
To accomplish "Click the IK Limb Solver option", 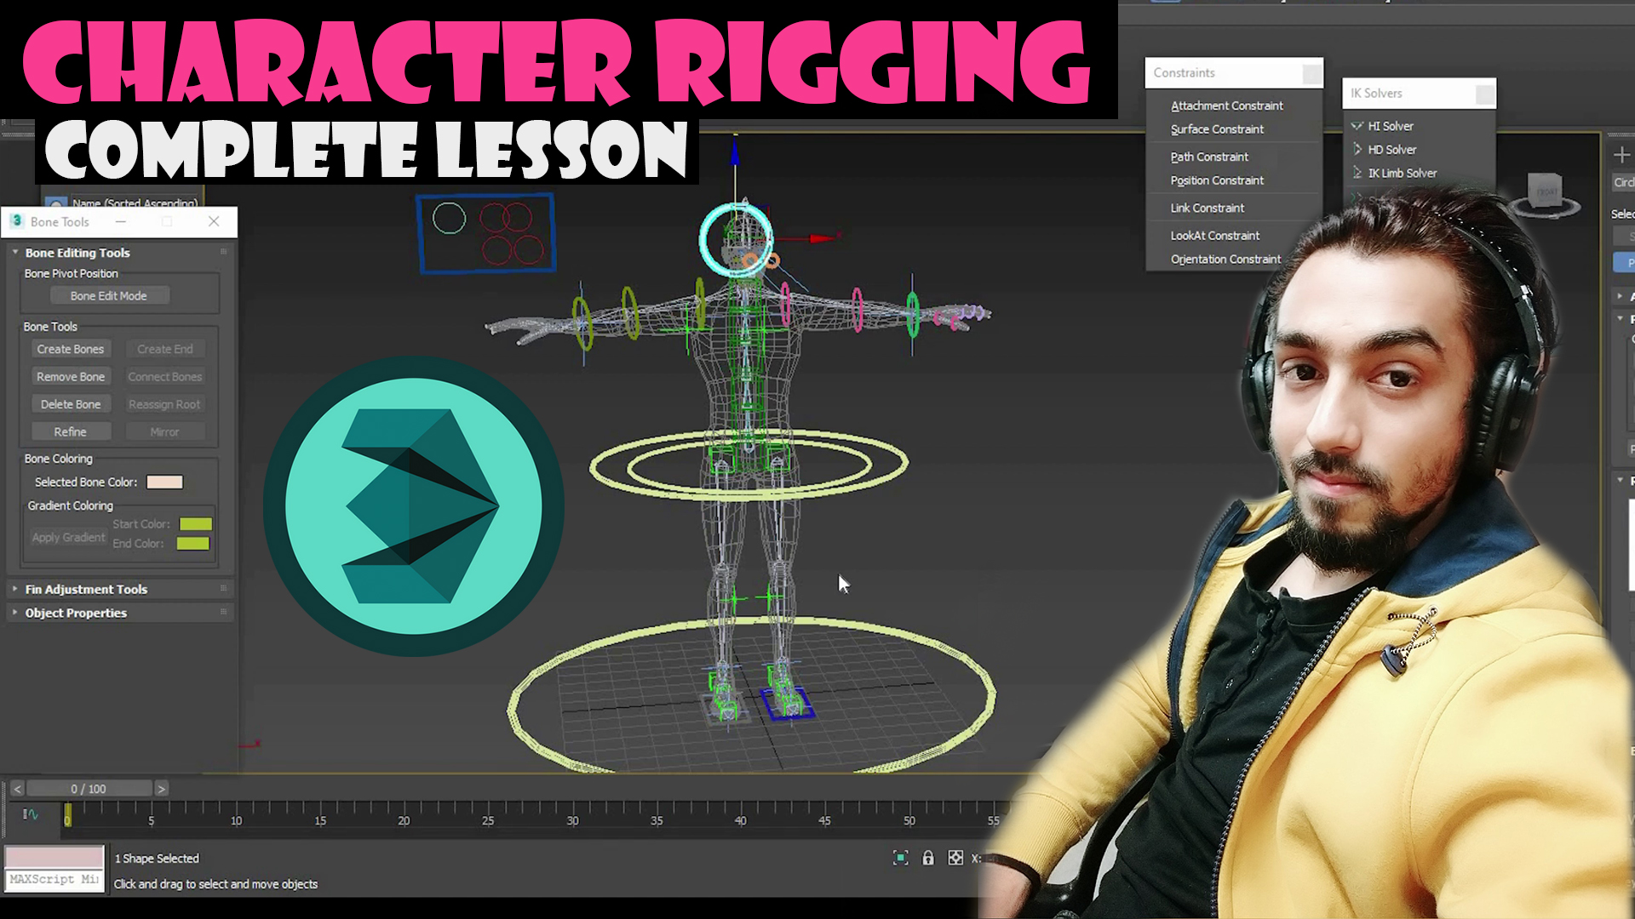I will (x=1403, y=172).
